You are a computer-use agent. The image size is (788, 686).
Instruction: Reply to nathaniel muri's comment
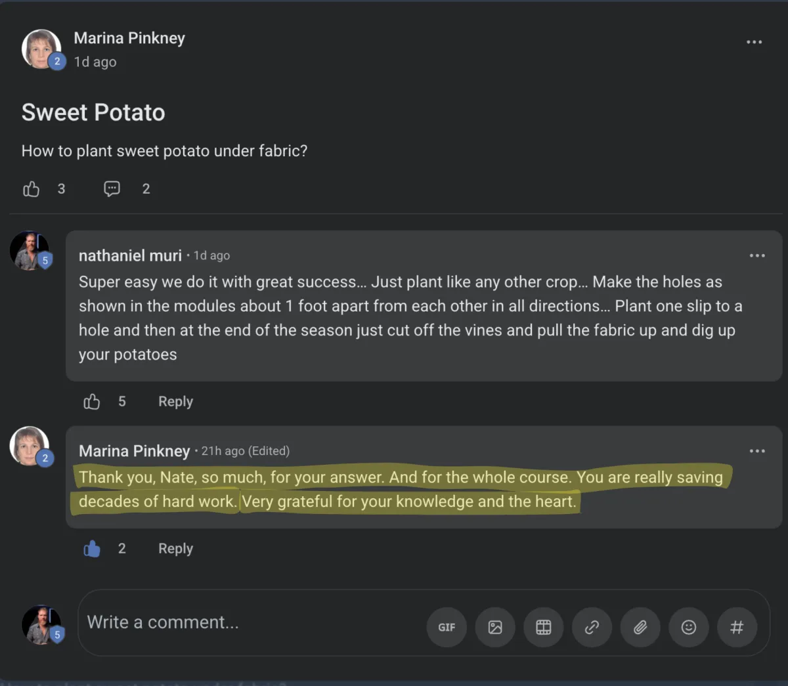click(x=175, y=401)
